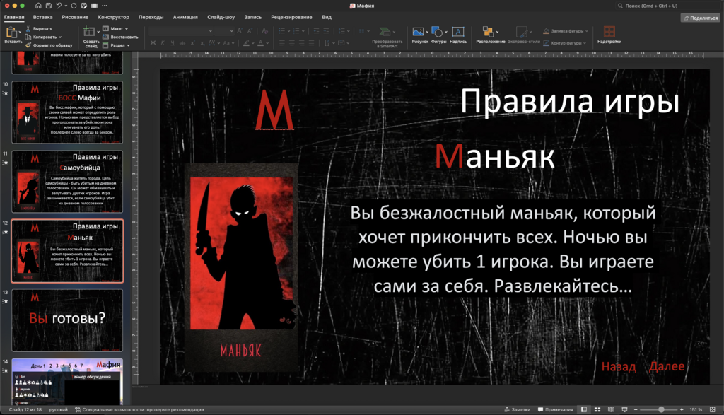This screenshot has width=724, height=415.
Task: Click Decrease font size icon
Action: 250,31
